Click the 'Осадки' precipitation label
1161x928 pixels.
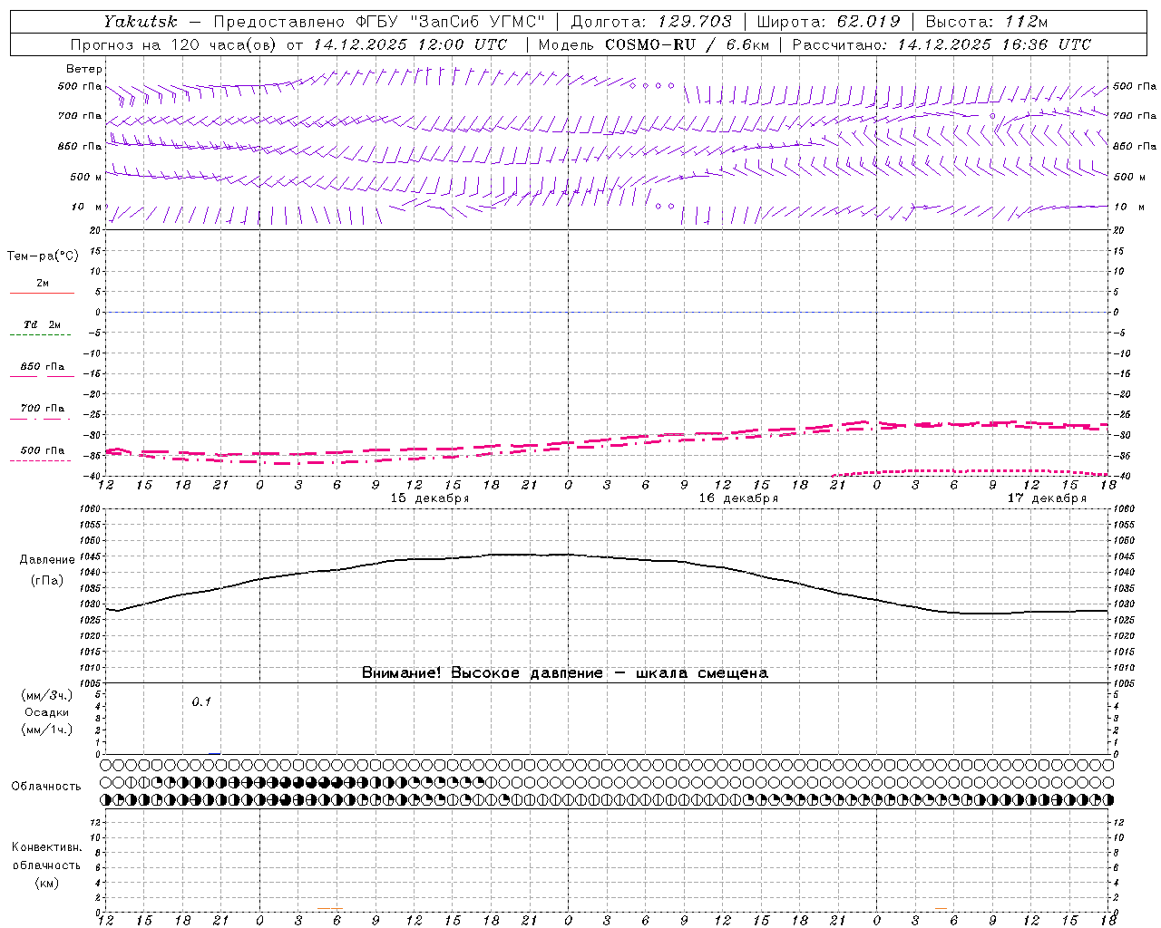47,712
